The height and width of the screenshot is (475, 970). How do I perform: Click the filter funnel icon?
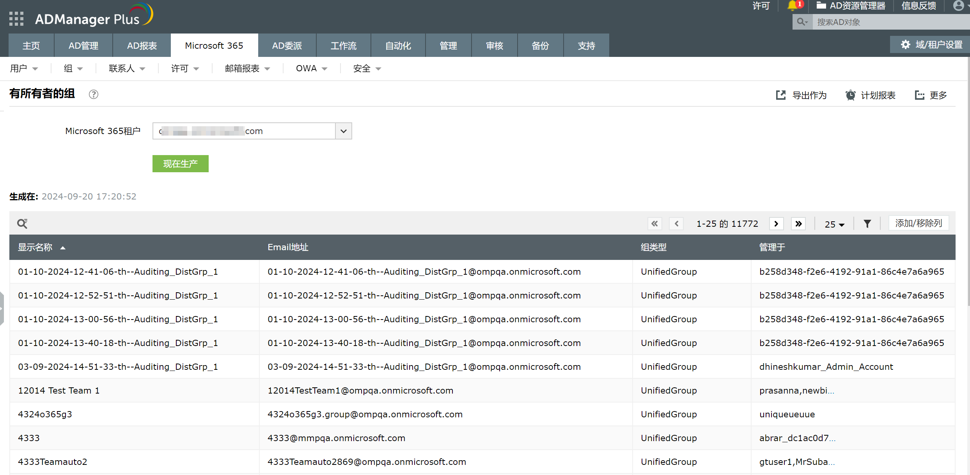pyautogui.click(x=867, y=224)
